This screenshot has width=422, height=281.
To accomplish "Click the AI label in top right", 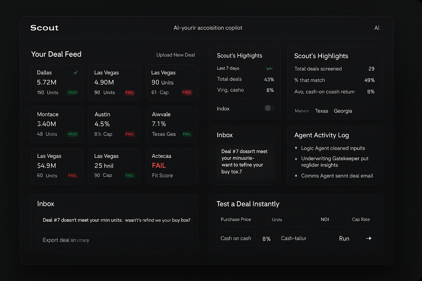I will pos(377,28).
